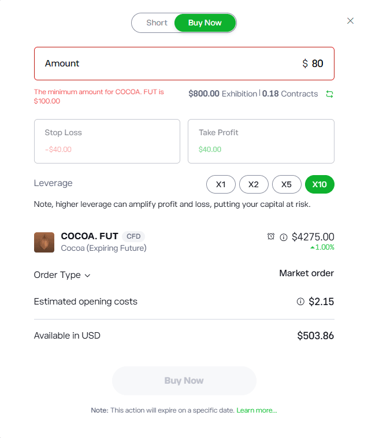
Task: Click the alarm clock expiry icon
Action: [271, 236]
